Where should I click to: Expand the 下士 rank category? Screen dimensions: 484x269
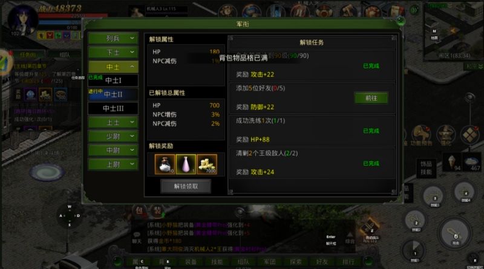pyautogui.click(x=113, y=53)
